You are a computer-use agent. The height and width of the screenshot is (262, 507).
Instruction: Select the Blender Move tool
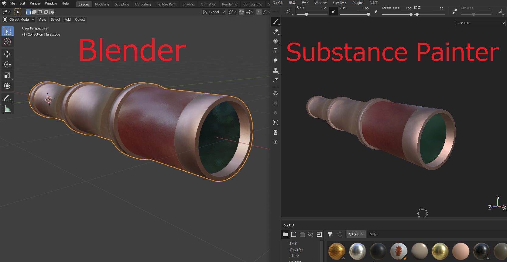click(x=7, y=54)
